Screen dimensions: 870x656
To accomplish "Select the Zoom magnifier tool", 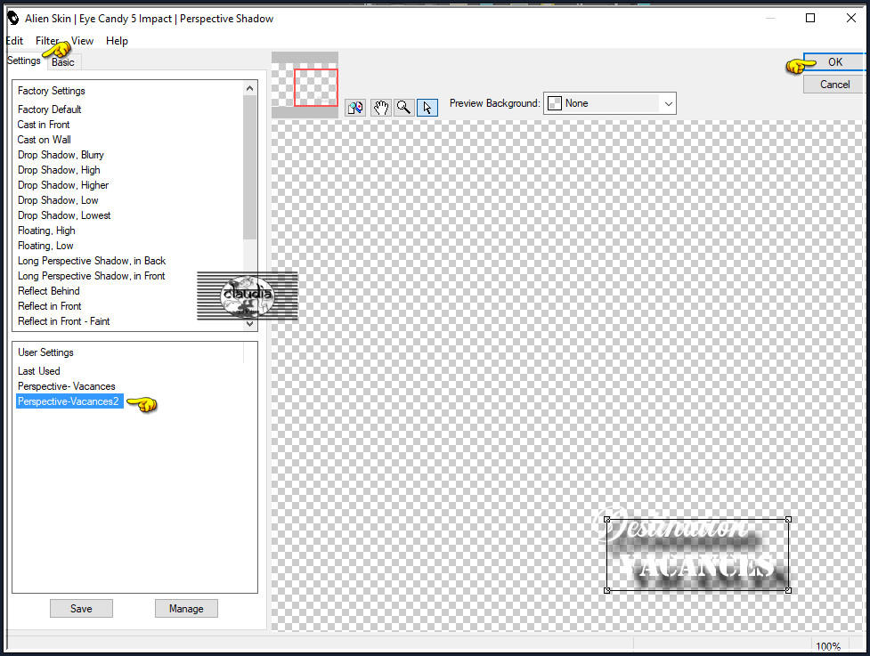I will pyautogui.click(x=403, y=107).
